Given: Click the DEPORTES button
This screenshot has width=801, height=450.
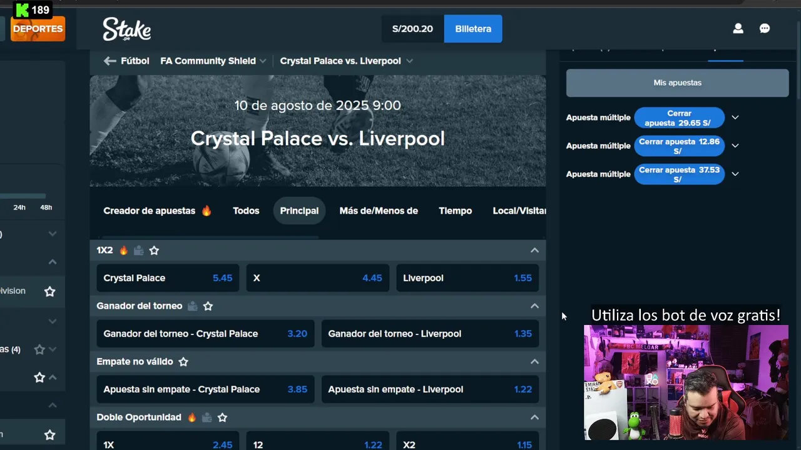Looking at the screenshot, I should 38,29.
